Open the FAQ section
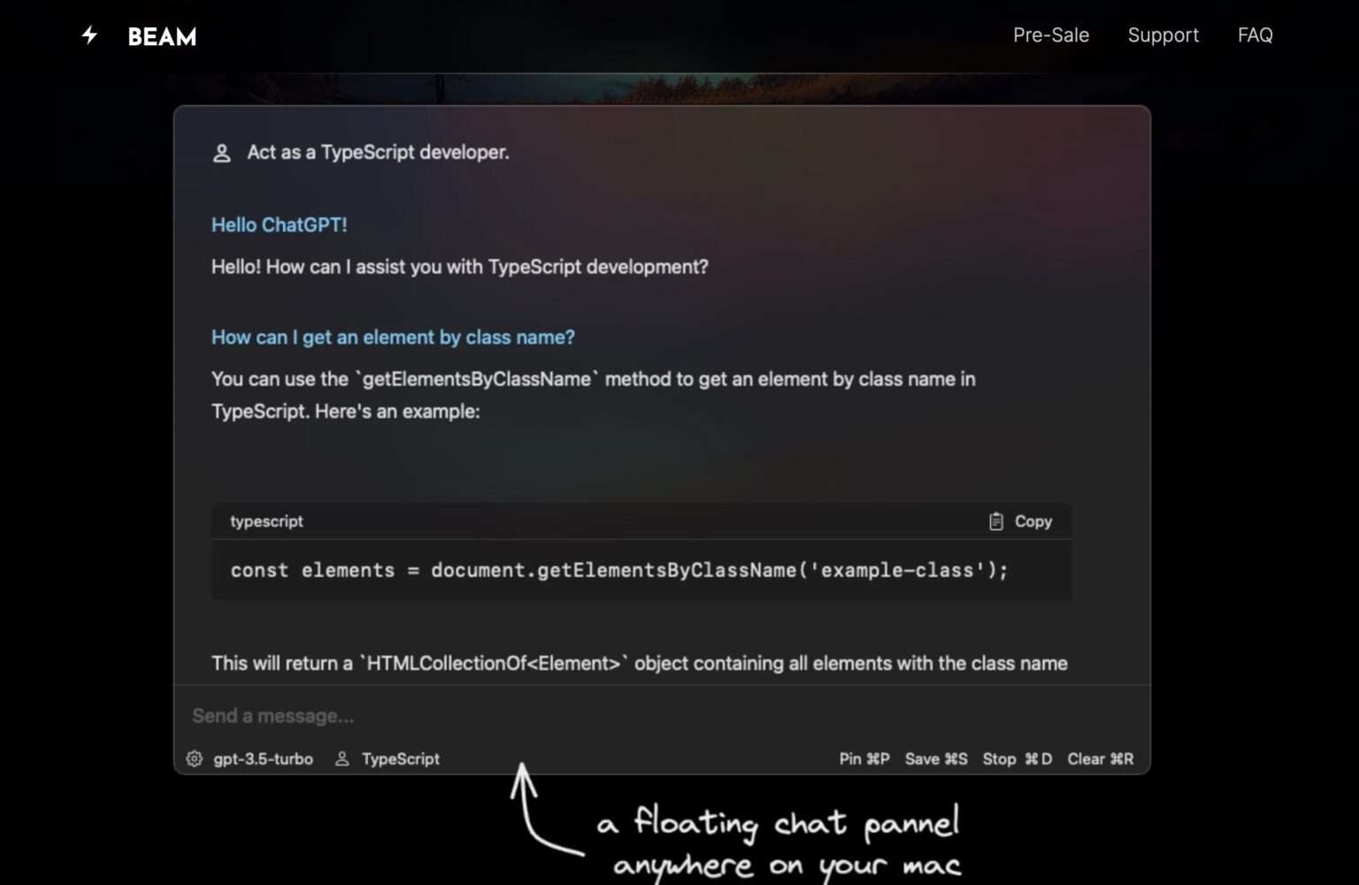The image size is (1359, 885). click(1255, 35)
